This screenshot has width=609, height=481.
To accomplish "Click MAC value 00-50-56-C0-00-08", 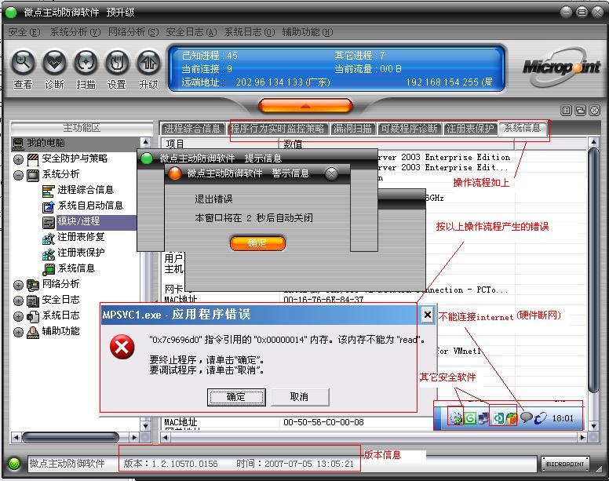I will pyautogui.click(x=323, y=422).
